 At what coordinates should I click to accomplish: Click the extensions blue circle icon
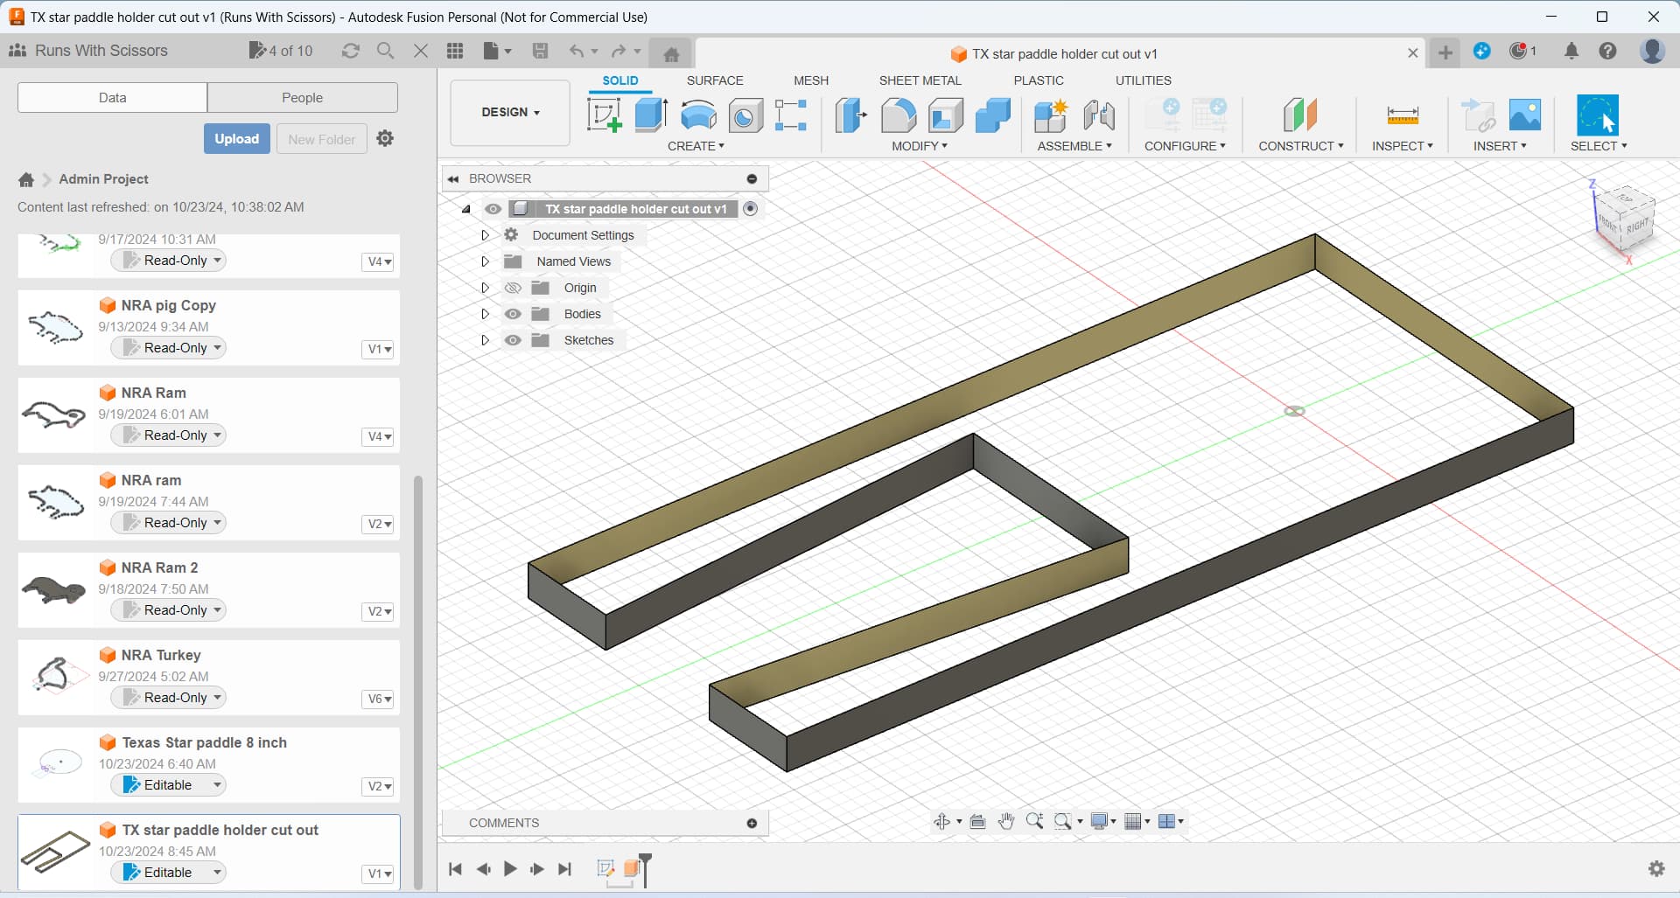(x=1481, y=51)
